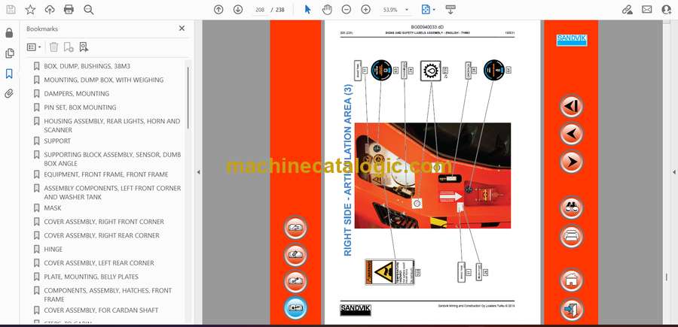Activate the hand pan tool
This screenshot has height=327, width=678.
pos(327,10)
